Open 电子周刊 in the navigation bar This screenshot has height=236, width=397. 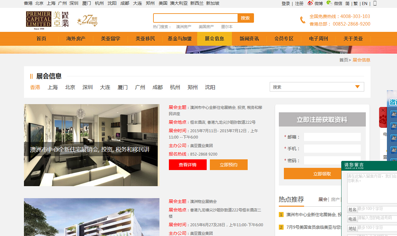pyautogui.click(x=319, y=39)
